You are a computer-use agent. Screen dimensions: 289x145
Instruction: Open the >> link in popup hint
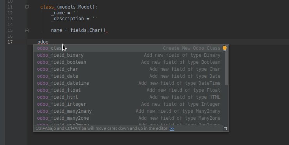172,128
